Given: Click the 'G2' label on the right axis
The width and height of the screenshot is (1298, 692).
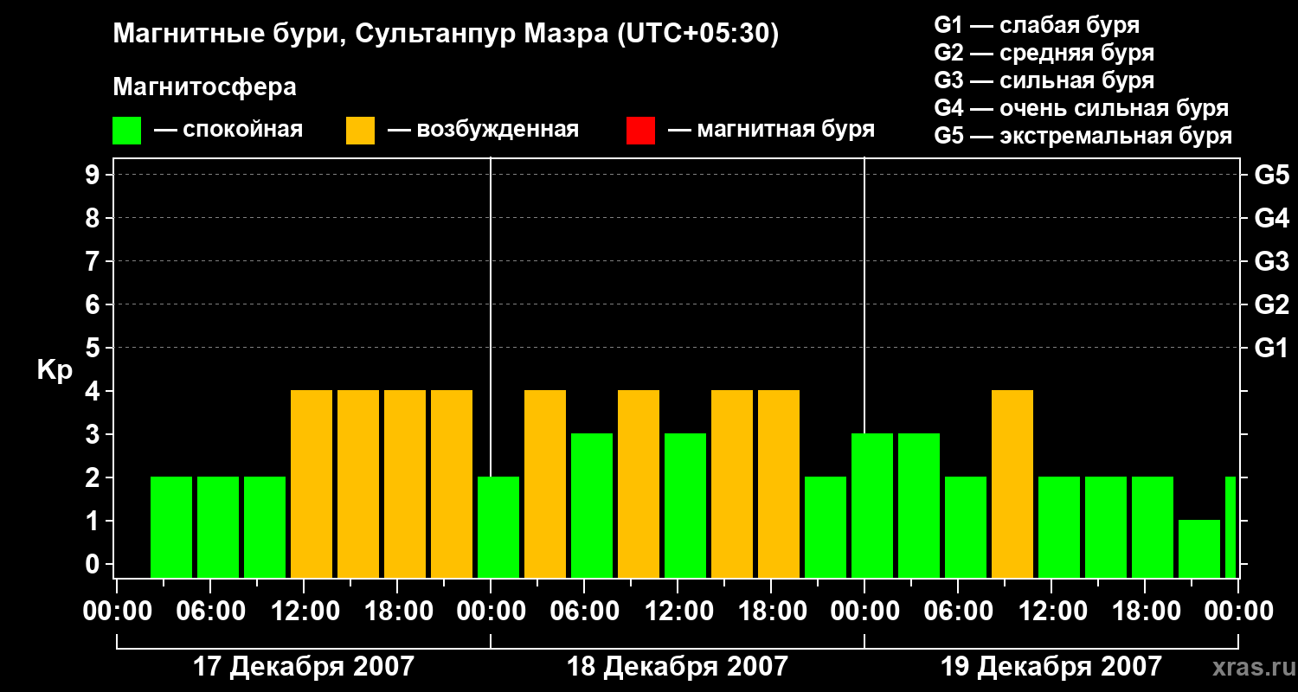Looking at the screenshot, I should tap(1272, 304).
